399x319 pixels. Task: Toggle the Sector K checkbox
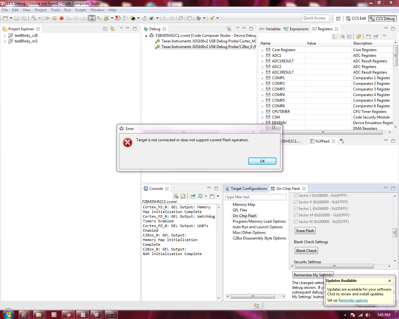295,202
